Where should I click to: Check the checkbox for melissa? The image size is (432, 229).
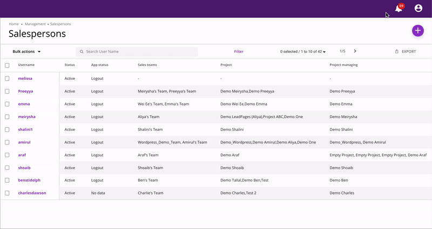coord(7,79)
